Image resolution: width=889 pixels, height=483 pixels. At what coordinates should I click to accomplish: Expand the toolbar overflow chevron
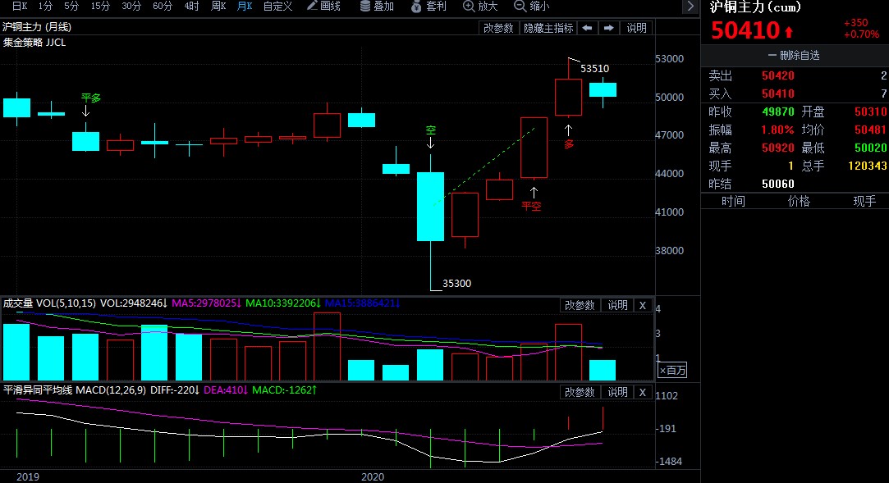pos(690,7)
